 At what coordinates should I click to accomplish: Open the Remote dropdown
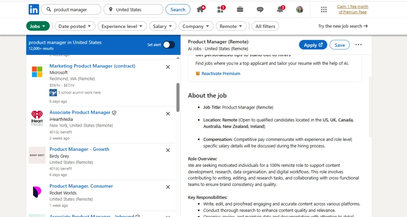tap(231, 26)
